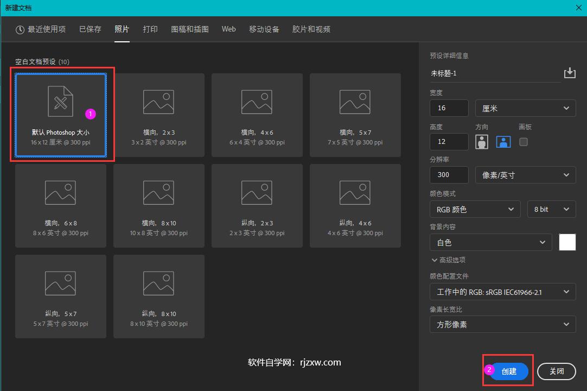Click the 10 x 8 英寸 @ 300 ppi text

159,233
